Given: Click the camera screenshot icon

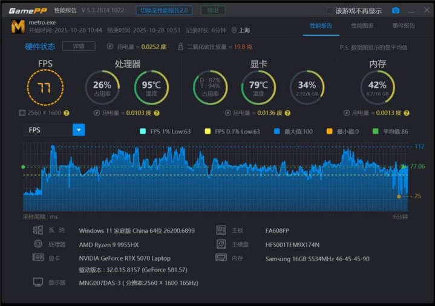Looking at the screenshot, I should pyautogui.click(x=396, y=11).
